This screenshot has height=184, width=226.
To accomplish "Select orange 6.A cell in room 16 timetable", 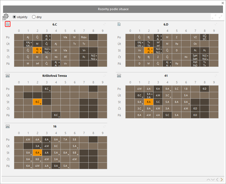I will [37, 153].
